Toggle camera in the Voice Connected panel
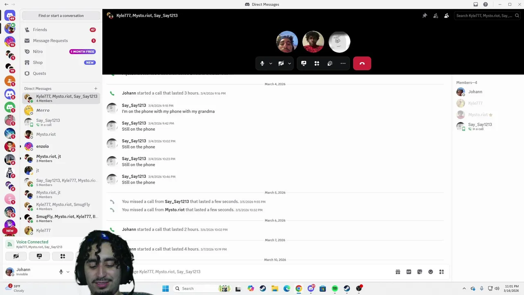 16,256
